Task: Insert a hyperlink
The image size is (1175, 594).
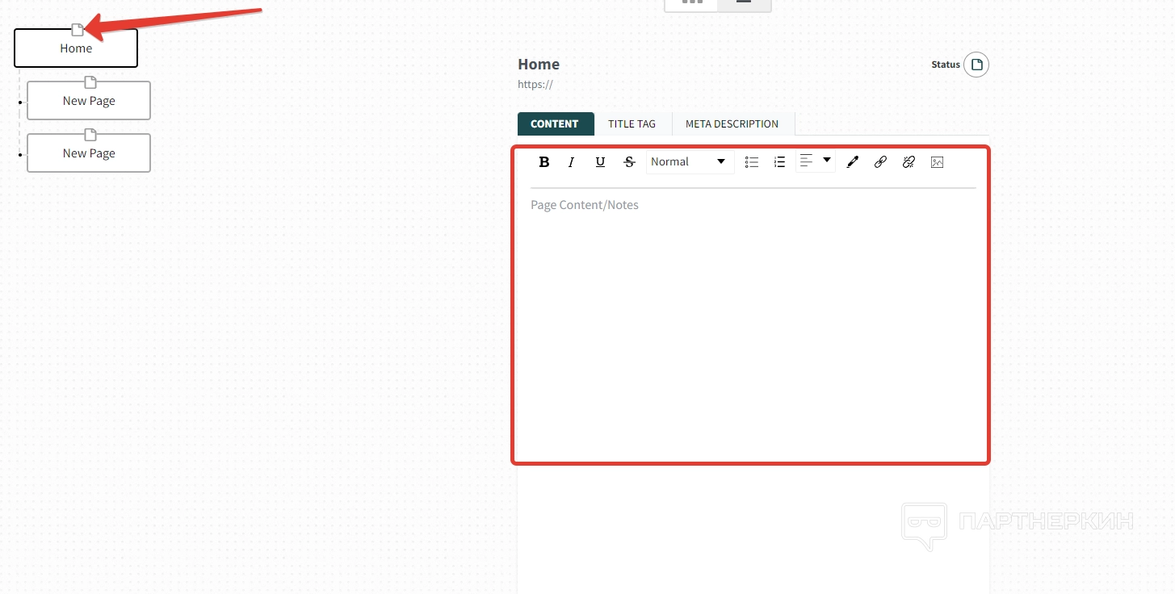Action: (x=880, y=162)
